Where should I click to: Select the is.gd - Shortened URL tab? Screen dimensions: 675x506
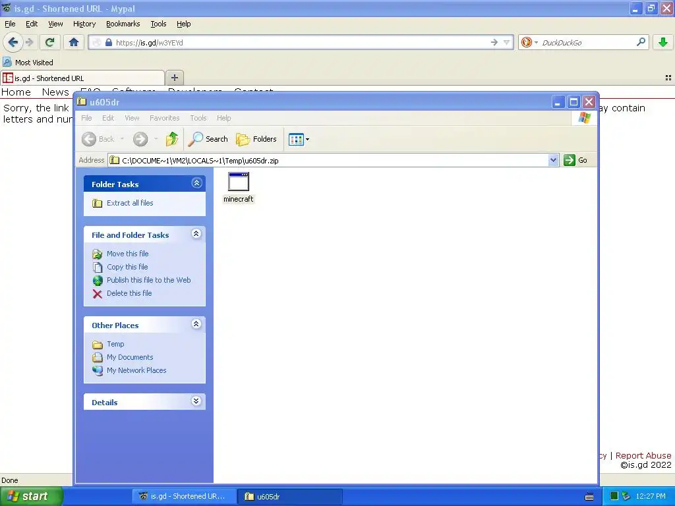click(x=82, y=78)
